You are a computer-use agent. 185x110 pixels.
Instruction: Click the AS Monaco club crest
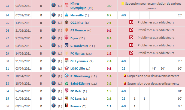pyautogui.click(x=66, y=30)
